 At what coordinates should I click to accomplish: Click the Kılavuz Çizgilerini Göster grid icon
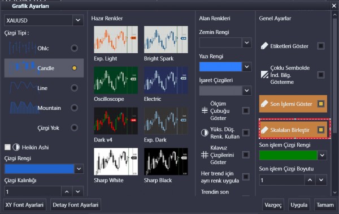205,155
